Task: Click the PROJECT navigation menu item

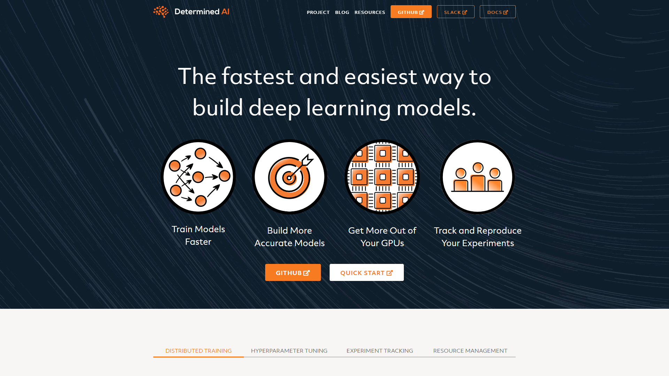Action: click(318, 12)
